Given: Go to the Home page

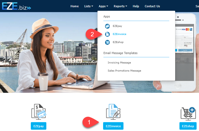Looking at the screenshot, I should click(74, 6).
